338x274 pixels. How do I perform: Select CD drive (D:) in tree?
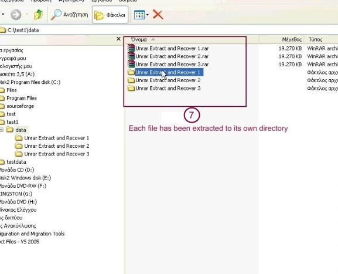click(17, 170)
